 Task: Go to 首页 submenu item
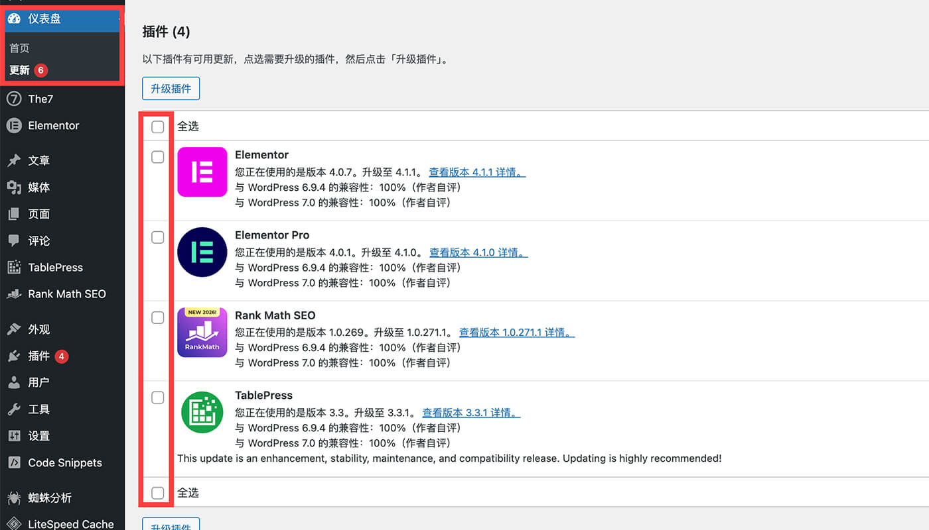tap(19, 48)
